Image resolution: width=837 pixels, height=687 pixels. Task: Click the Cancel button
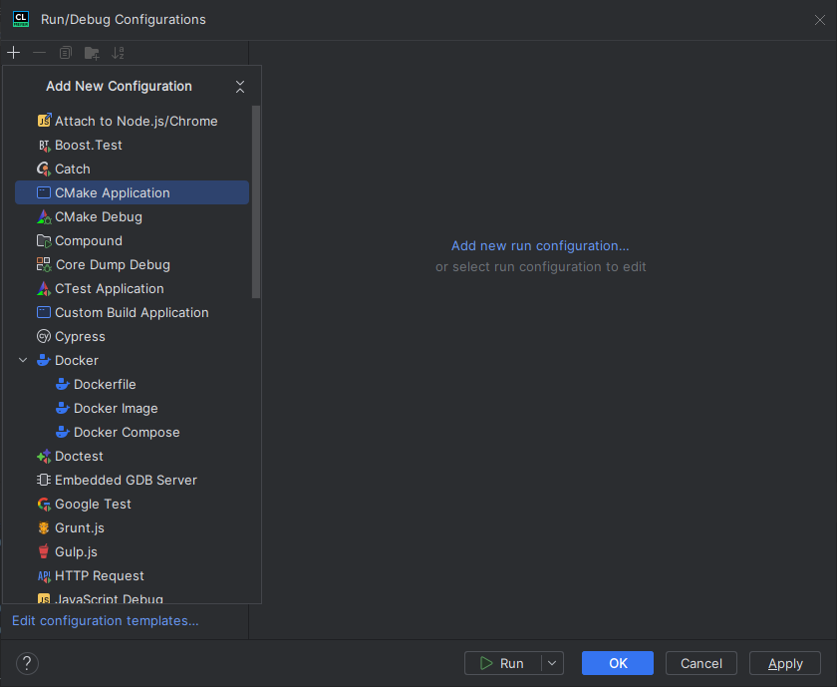tap(700, 663)
